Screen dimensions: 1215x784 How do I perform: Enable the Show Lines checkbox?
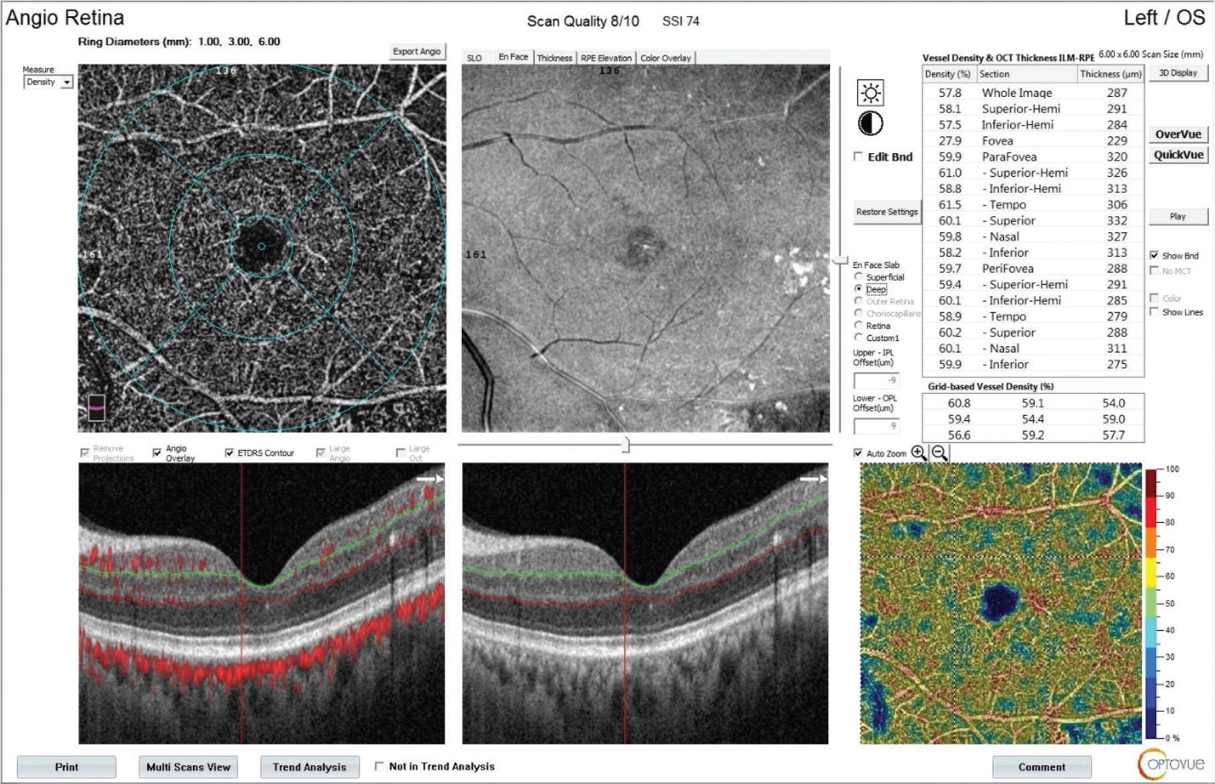(x=1154, y=312)
